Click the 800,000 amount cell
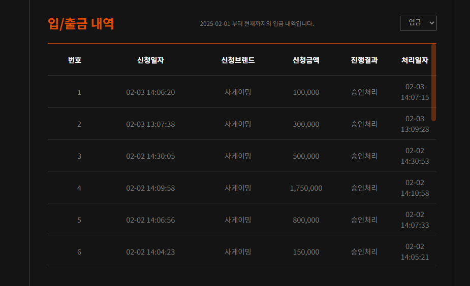This screenshot has height=286, width=470. click(306, 220)
